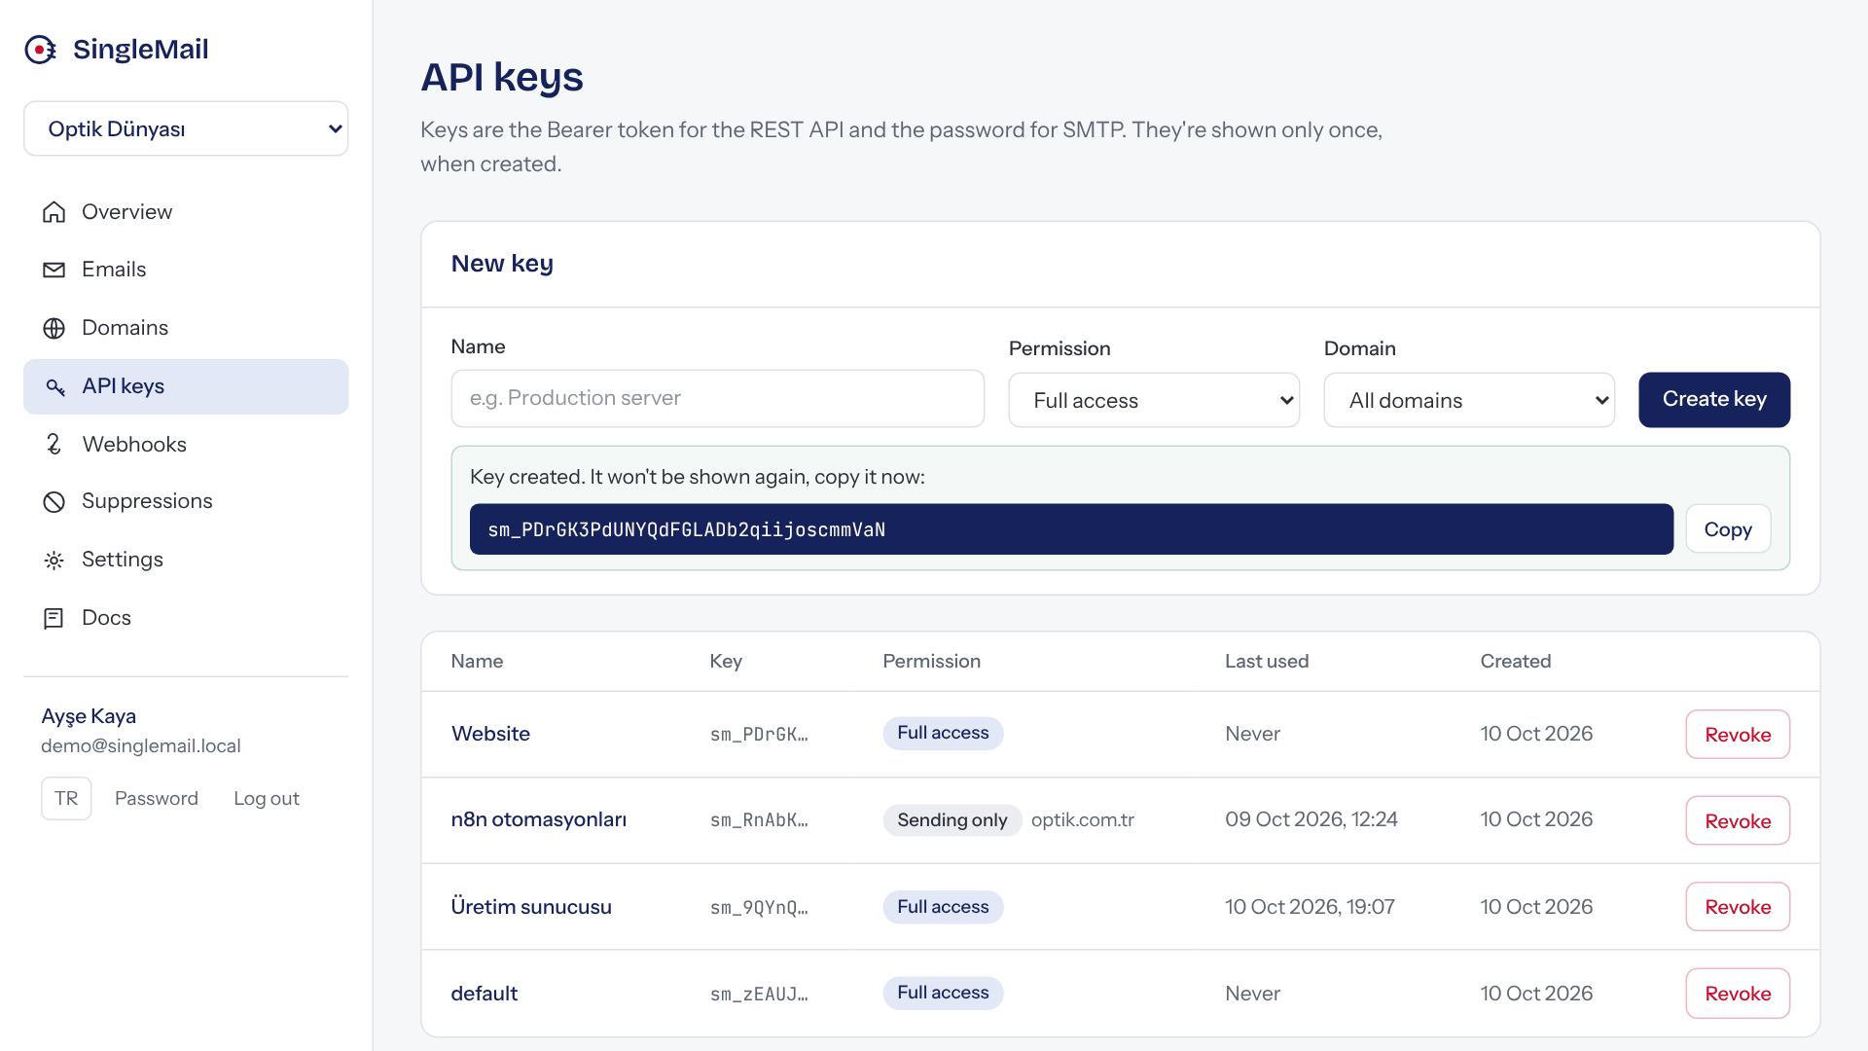The height and width of the screenshot is (1051, 1868).
Task: Open the Webhooks sidebar item
Action: [x=186, y=445]
